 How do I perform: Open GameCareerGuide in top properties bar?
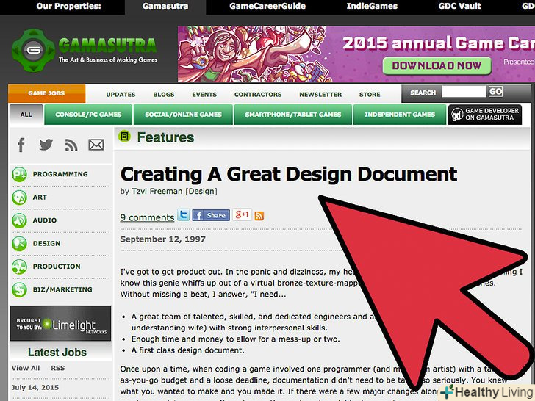[x=267, y=6]
